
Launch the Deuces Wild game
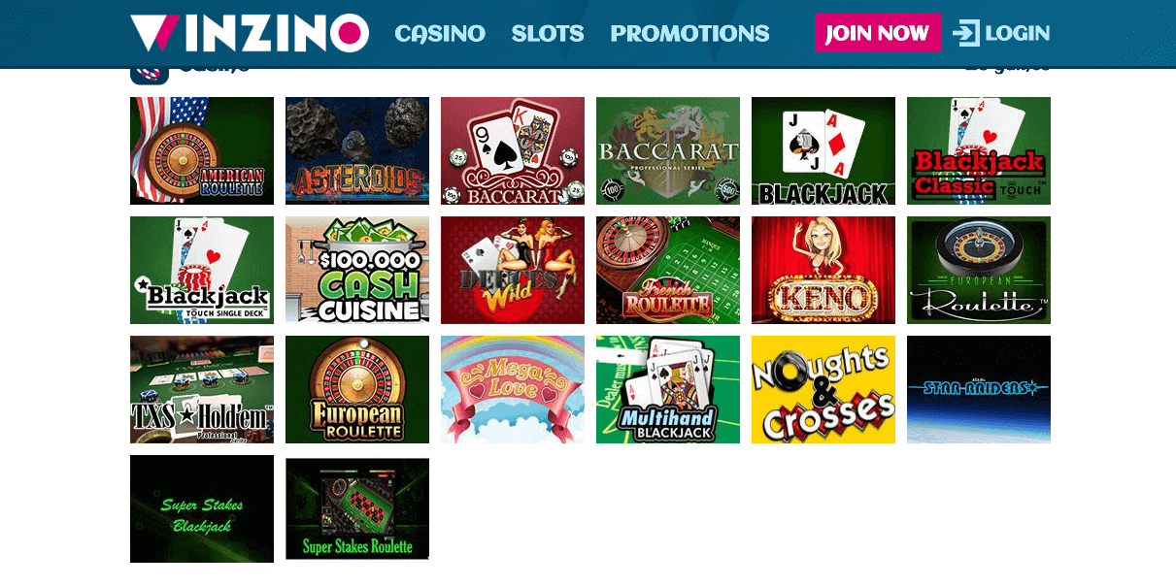[513, 270]
